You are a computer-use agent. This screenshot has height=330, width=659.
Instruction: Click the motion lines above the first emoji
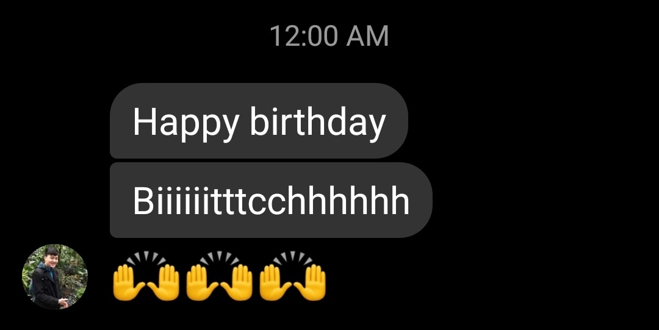coord(146,258)
